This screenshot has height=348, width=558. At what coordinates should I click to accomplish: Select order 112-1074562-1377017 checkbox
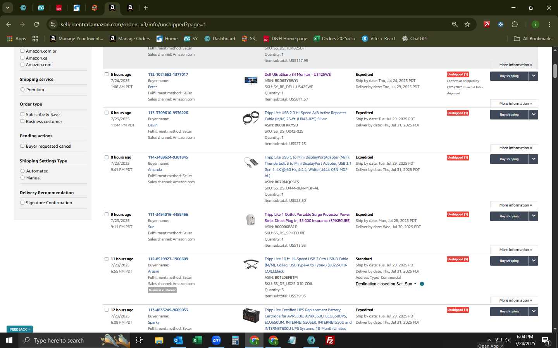[107, 74]
